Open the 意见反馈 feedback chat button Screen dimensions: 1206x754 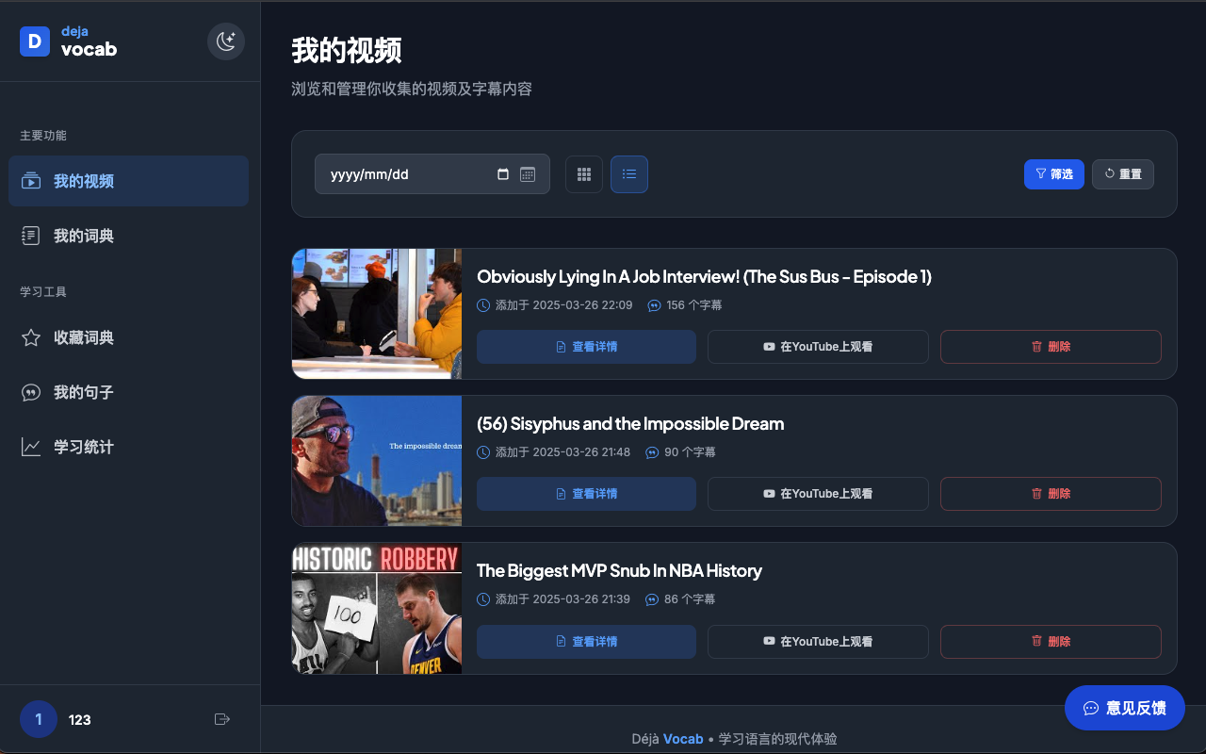(x=1124, y=708)
